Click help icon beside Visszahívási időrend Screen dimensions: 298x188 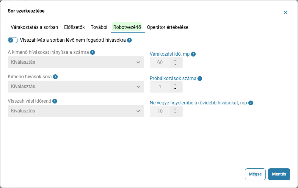click(55, 101)
